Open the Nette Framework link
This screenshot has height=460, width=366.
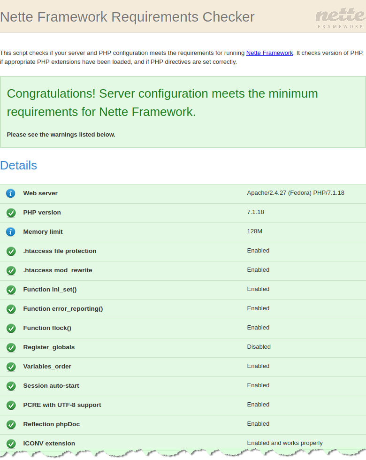click(x=269, y=53)
